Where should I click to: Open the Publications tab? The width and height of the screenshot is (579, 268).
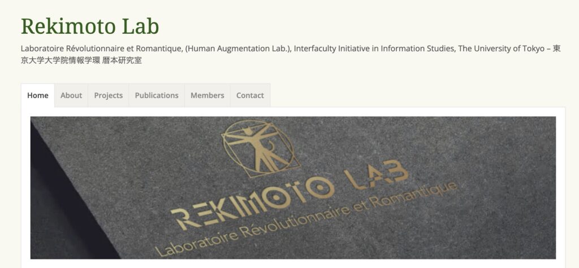(x=157, y=95)
